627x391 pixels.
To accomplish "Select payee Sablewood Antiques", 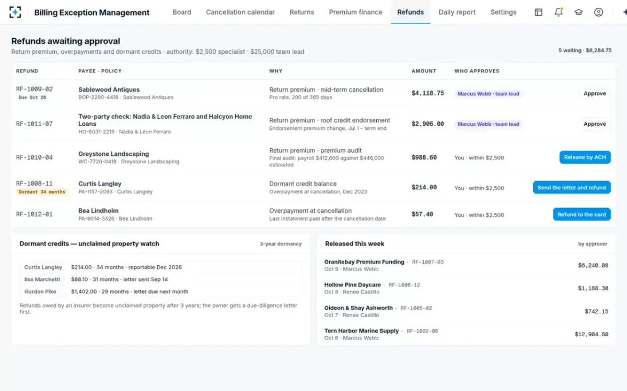I will [x=109, y=90].
